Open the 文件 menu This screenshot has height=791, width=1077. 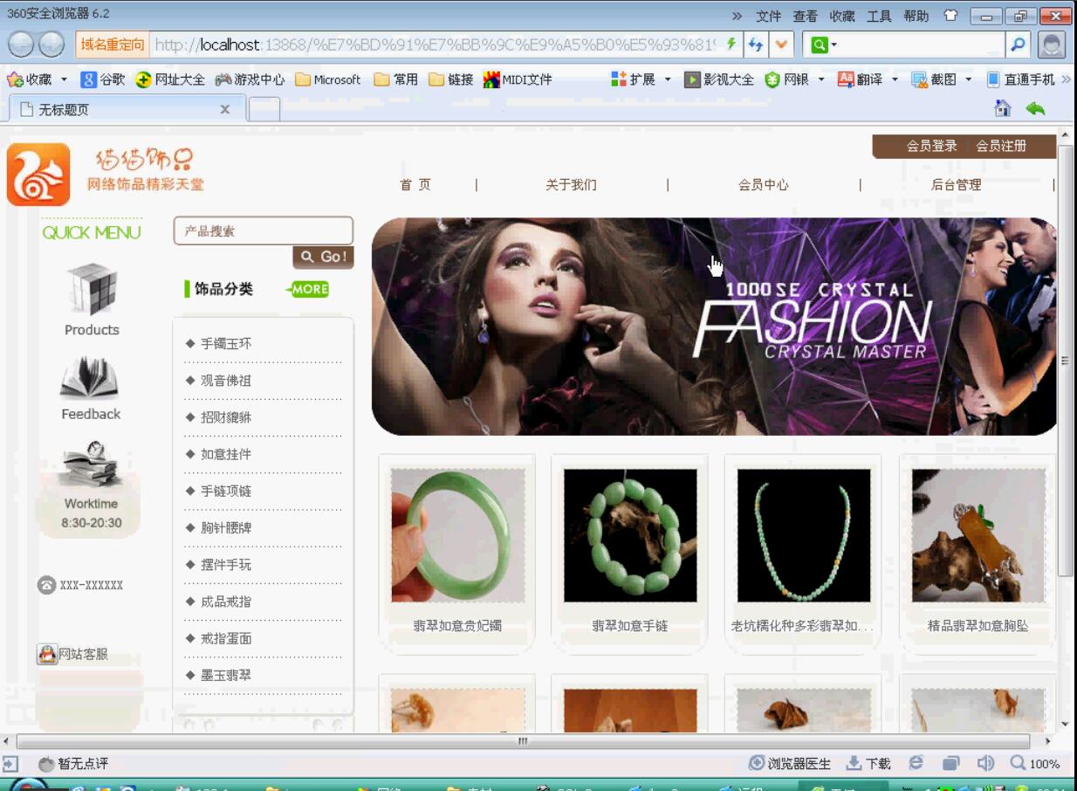769,16
